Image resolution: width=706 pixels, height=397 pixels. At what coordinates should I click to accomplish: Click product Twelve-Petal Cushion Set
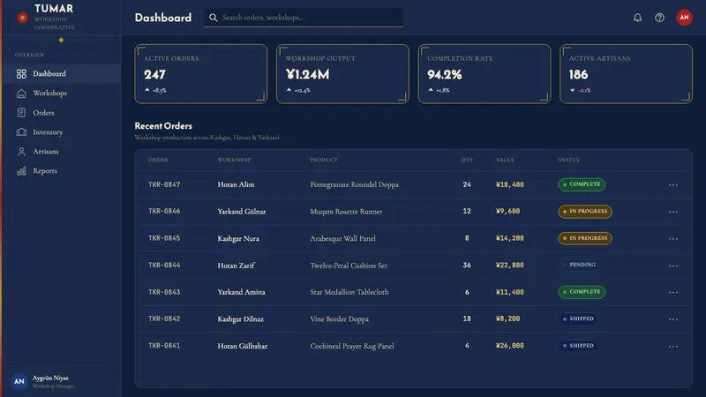pos(349,266)
